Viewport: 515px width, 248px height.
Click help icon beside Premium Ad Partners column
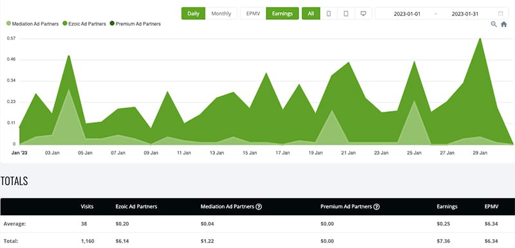click(x=377, y=207)
